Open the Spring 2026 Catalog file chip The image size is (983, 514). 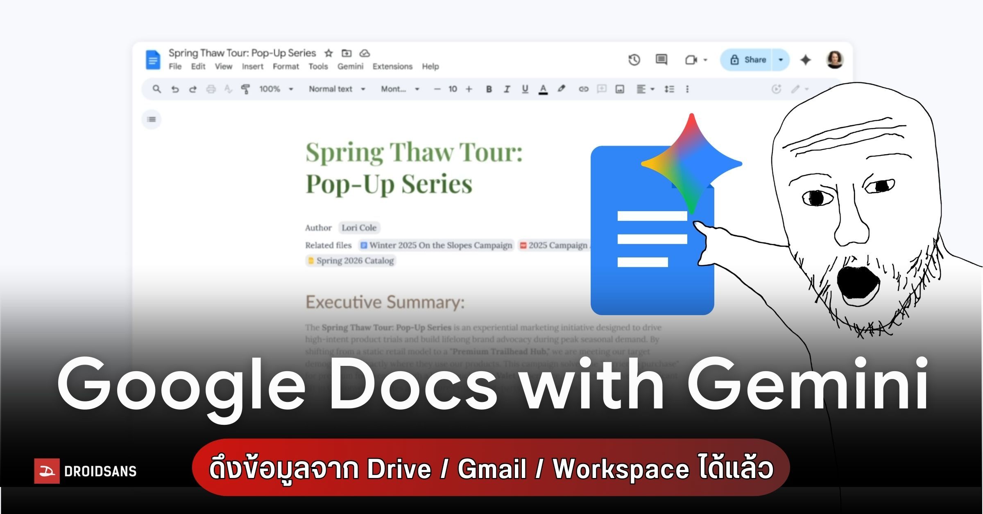tap(351, 261)
